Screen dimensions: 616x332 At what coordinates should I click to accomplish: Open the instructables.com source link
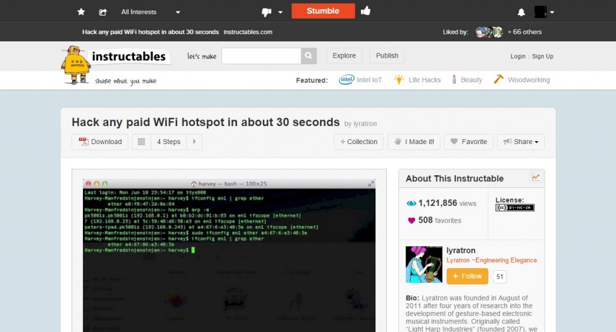(x=248, y=32)
